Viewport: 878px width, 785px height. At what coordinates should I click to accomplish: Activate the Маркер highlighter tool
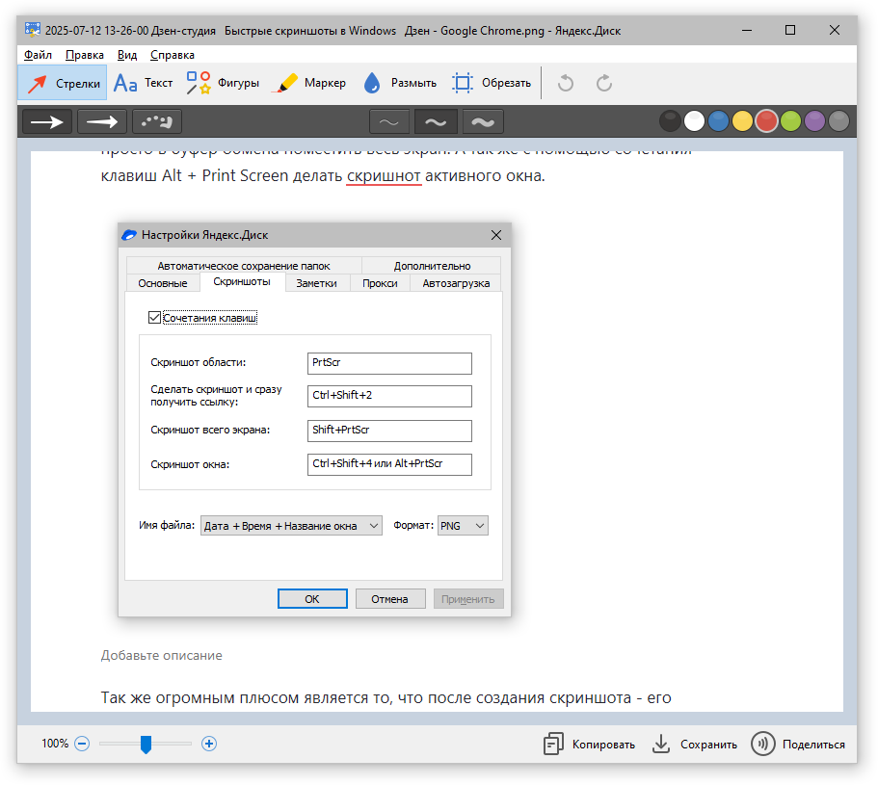coord(310,83)
